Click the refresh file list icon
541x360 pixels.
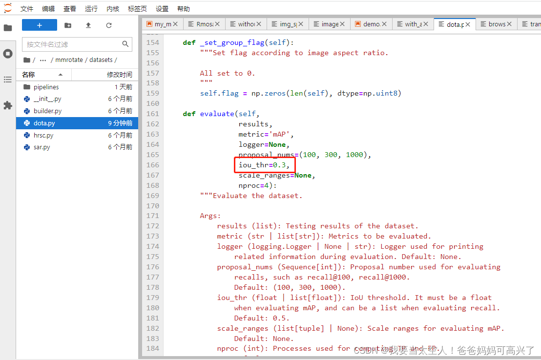[109, 25]
